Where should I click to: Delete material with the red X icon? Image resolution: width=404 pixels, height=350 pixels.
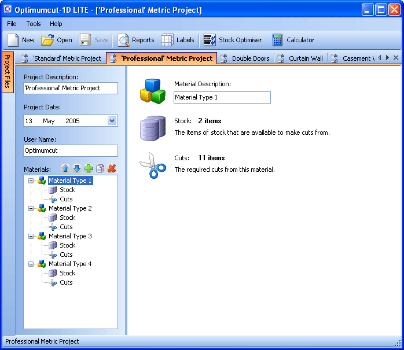coord(112,168)
